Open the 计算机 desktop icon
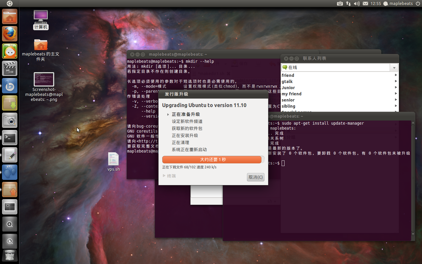This screenshot has height=264, width=422. [41, 20]
